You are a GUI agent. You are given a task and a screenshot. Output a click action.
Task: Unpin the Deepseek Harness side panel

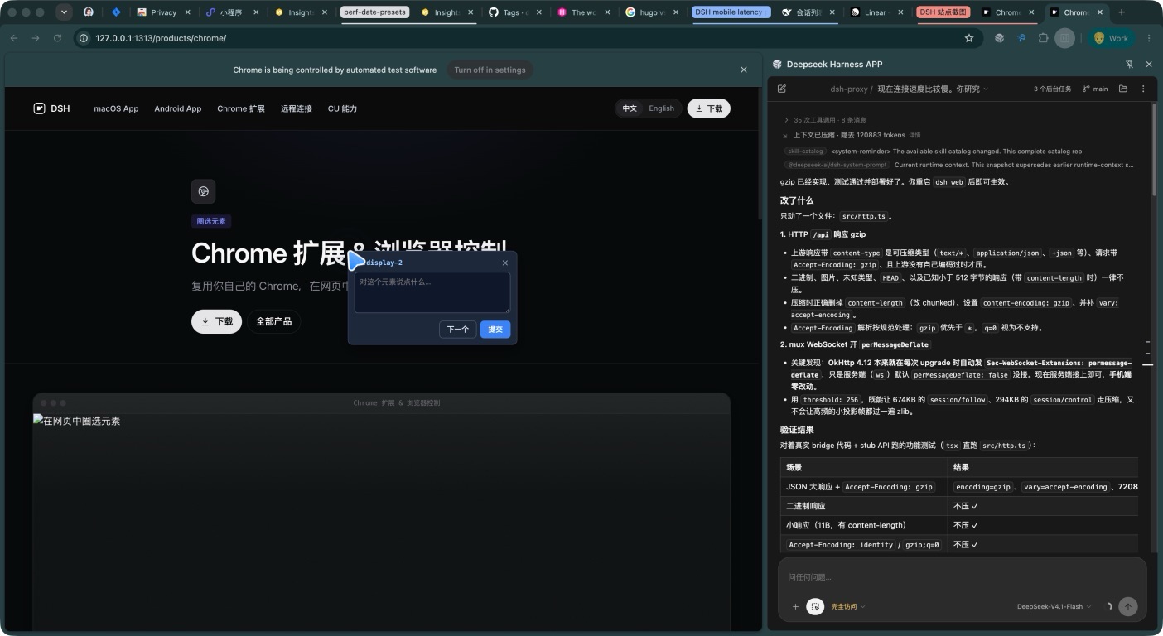coord(1129,64)
